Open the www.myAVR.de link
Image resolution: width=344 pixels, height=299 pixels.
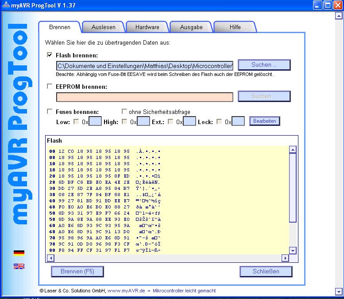(x=126, y=291)
